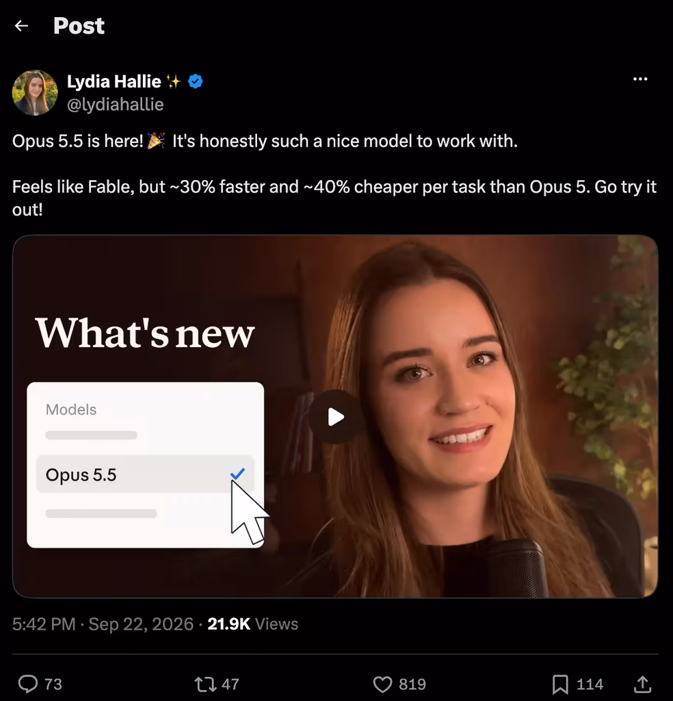
Task: Click the reply speech bubble icon
Action: click(27, 684)
